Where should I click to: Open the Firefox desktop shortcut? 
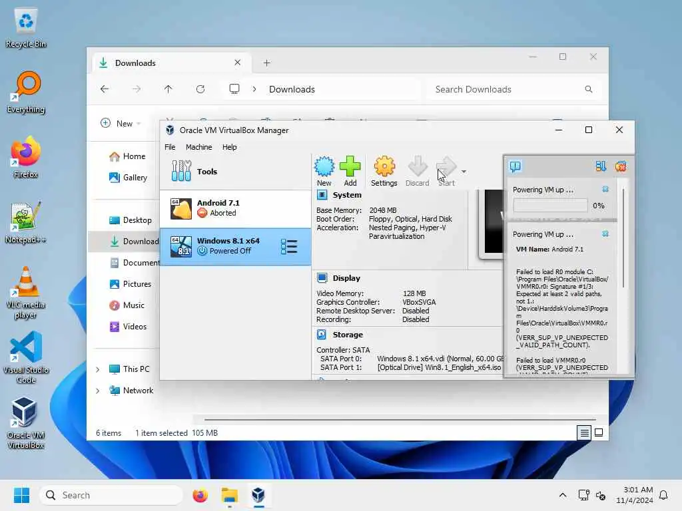26,157
